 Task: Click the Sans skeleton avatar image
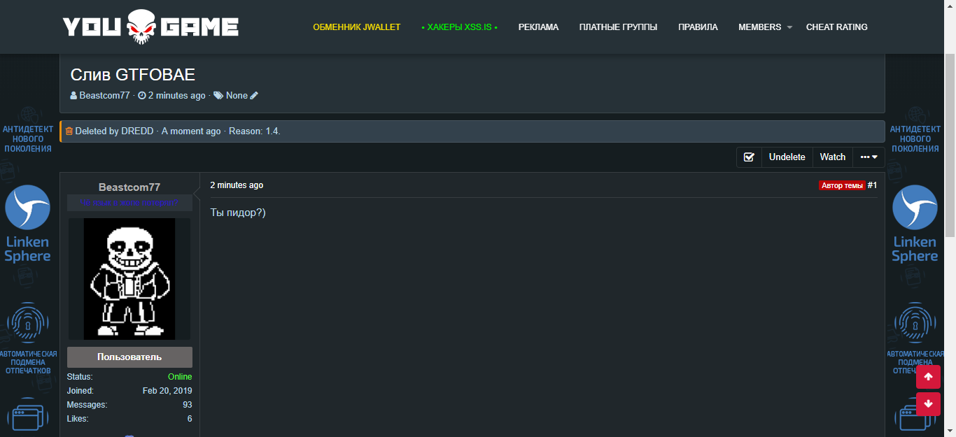(x=129, y=279)
